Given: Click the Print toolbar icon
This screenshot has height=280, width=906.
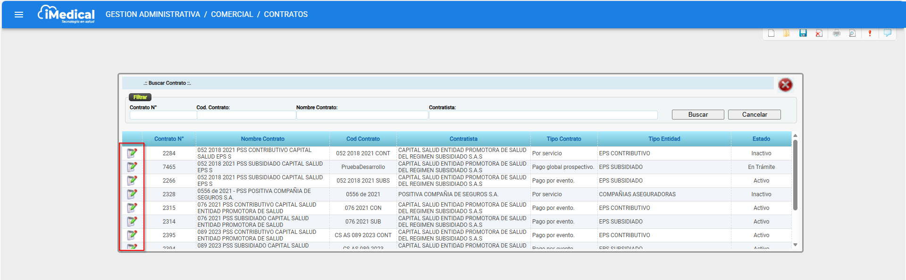Looking at the screenshot, I should (837, 33).
